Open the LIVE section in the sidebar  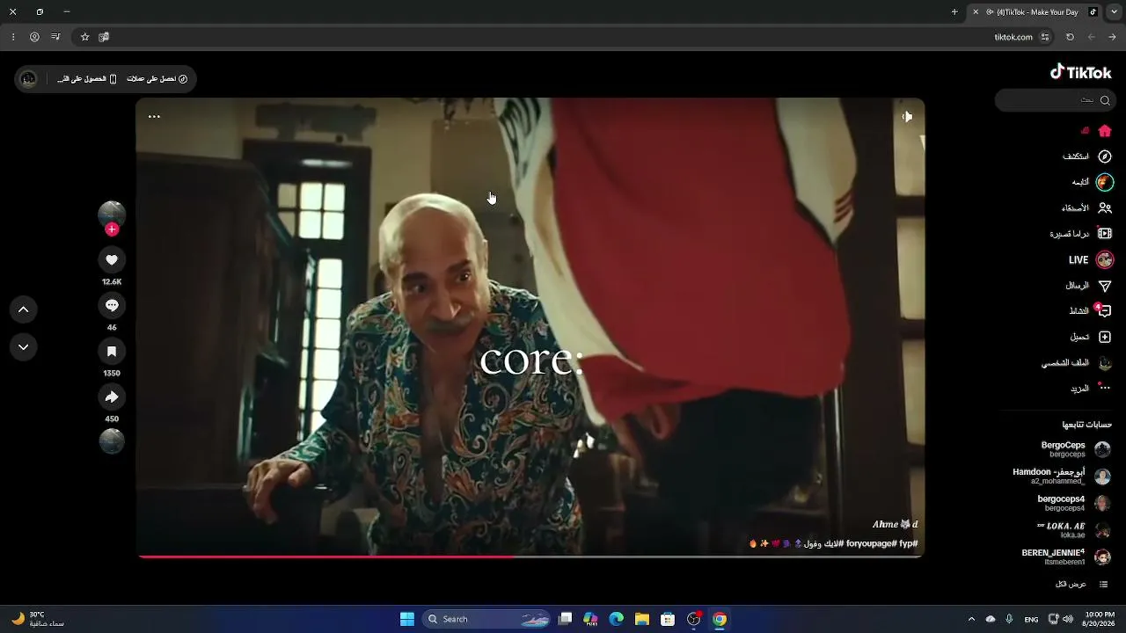click(1091, 260)
